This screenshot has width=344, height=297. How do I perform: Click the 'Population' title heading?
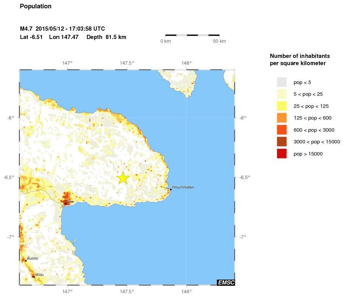point(36,6)
